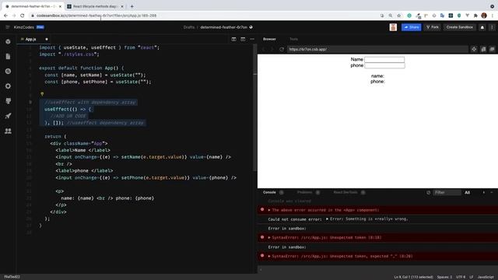
Task: Switch to the Browser preview tab
Action: 269,39
